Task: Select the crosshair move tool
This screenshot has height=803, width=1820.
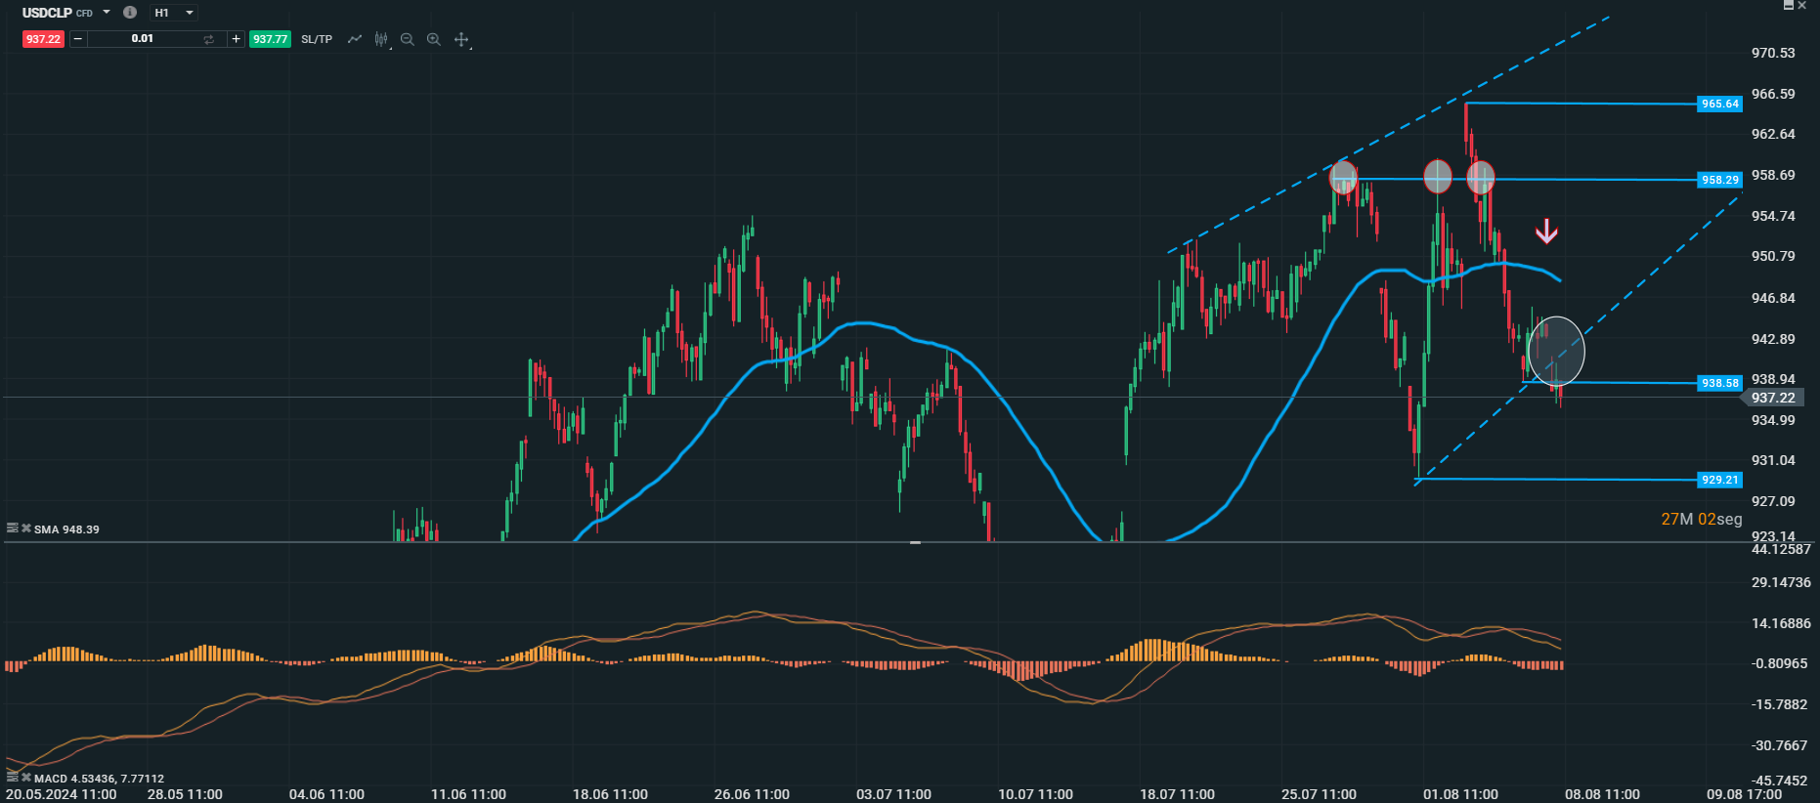Action: pyautogui.click(x=461, y=39)
